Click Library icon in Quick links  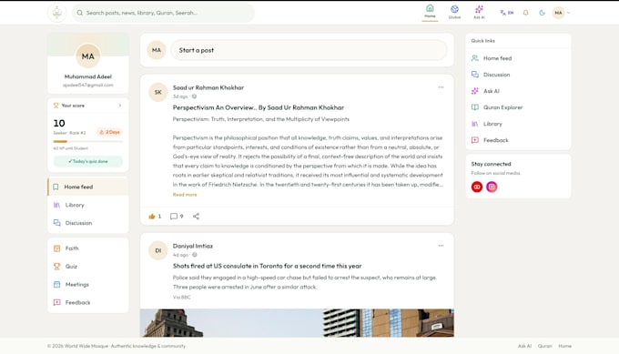tap(474, 124)
